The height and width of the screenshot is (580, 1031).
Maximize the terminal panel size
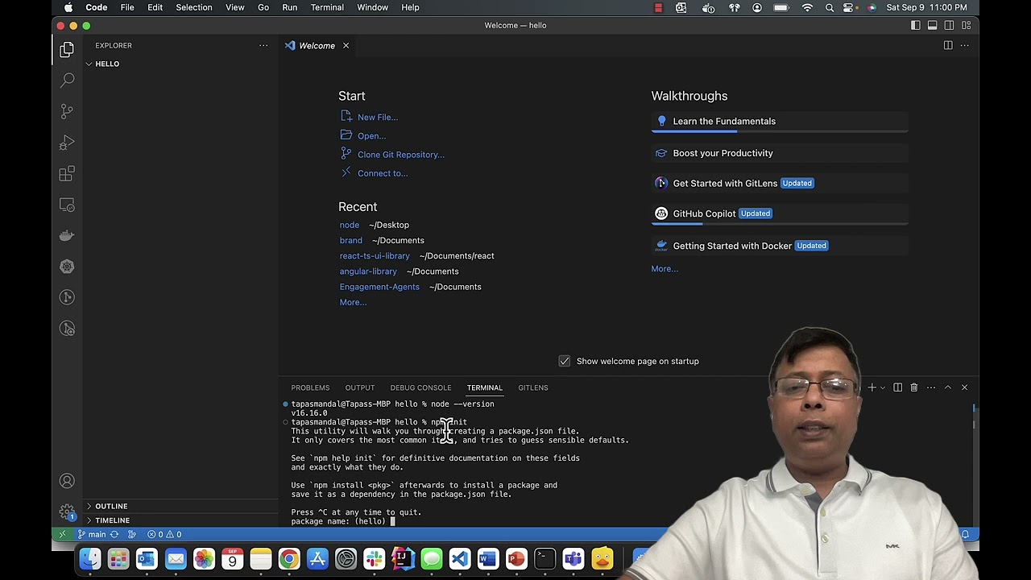947,387
